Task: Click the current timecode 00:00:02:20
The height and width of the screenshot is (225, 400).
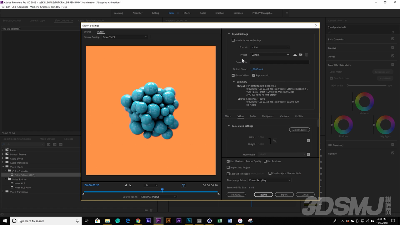Action: pos(92,185)
